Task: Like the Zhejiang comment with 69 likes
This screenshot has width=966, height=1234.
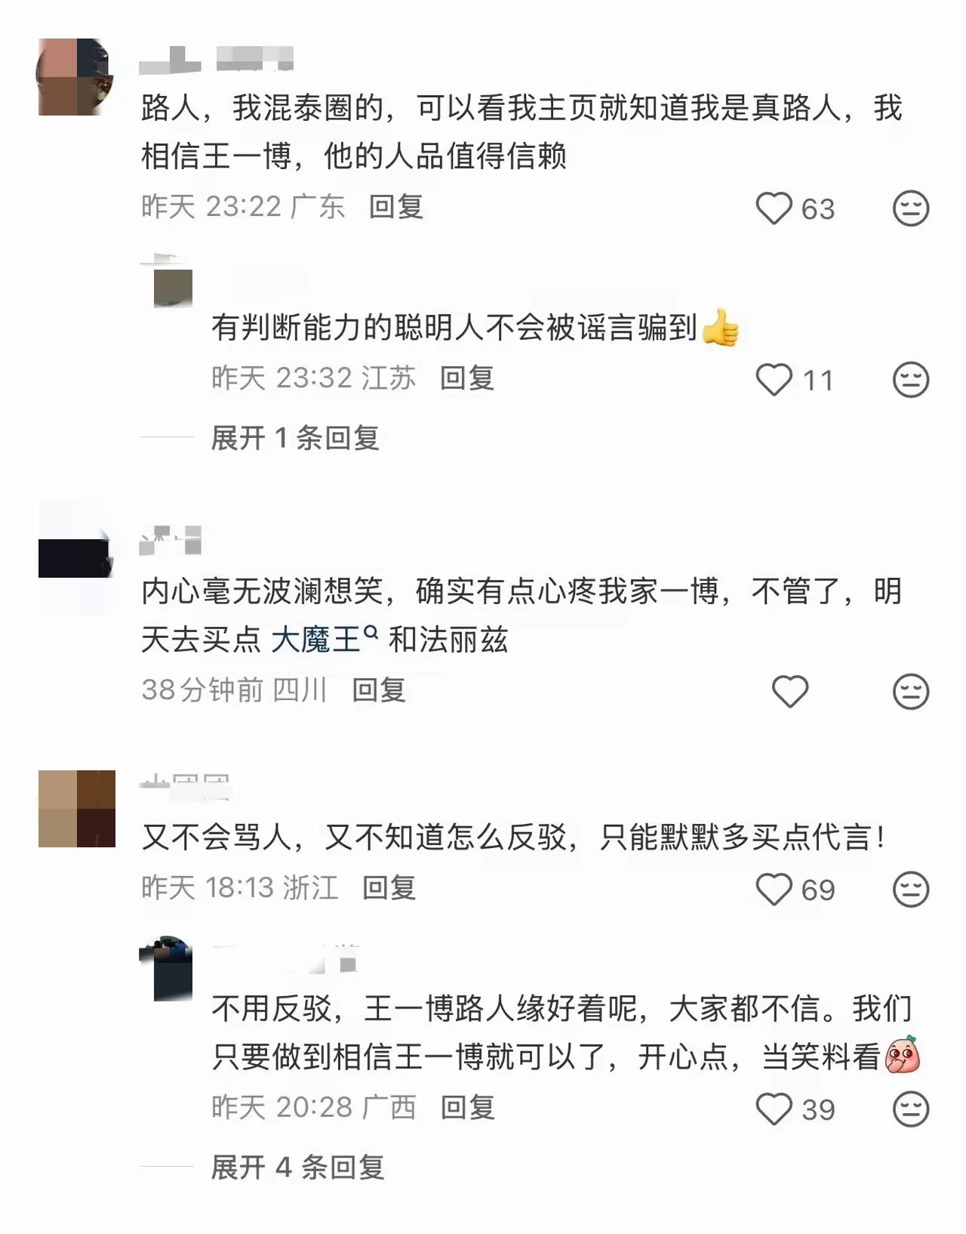Action: tap(774, 890)
